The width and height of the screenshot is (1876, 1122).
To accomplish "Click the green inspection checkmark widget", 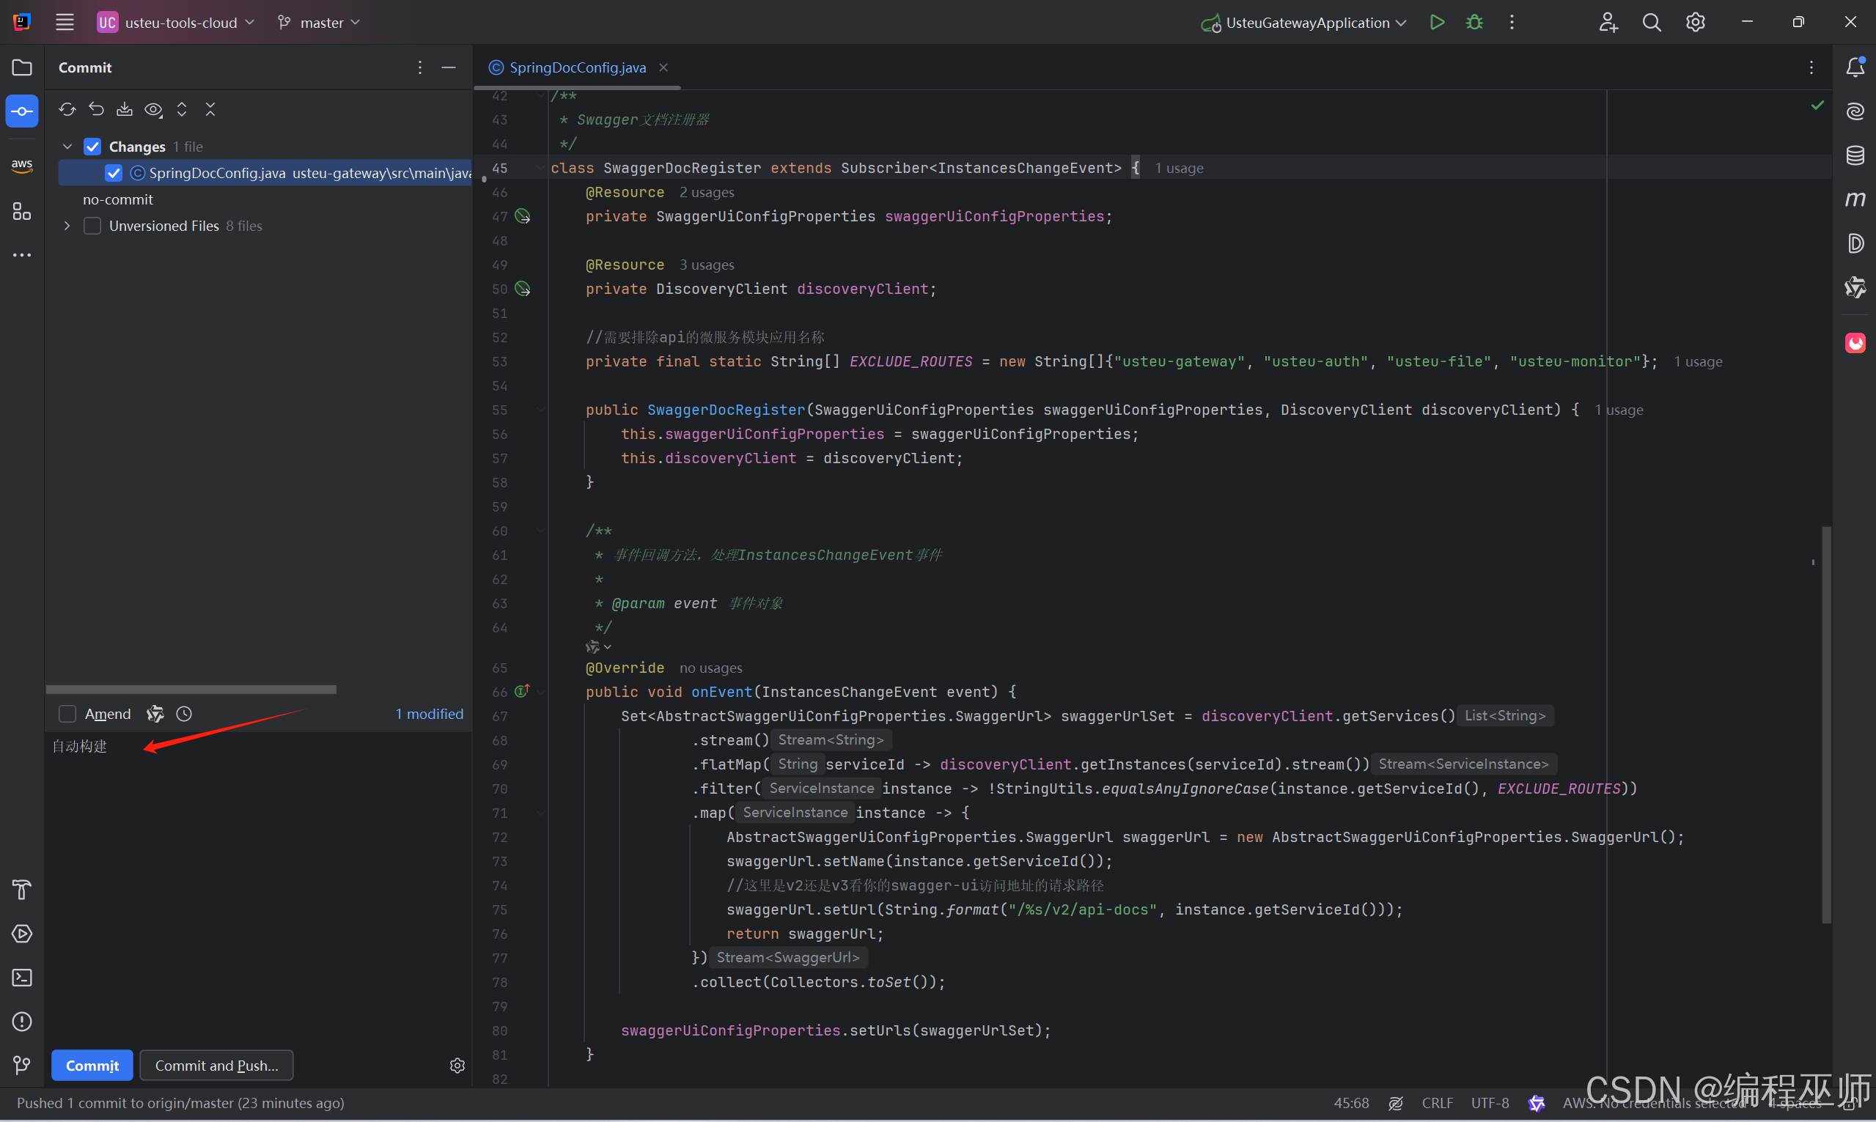I will 1817,105.
